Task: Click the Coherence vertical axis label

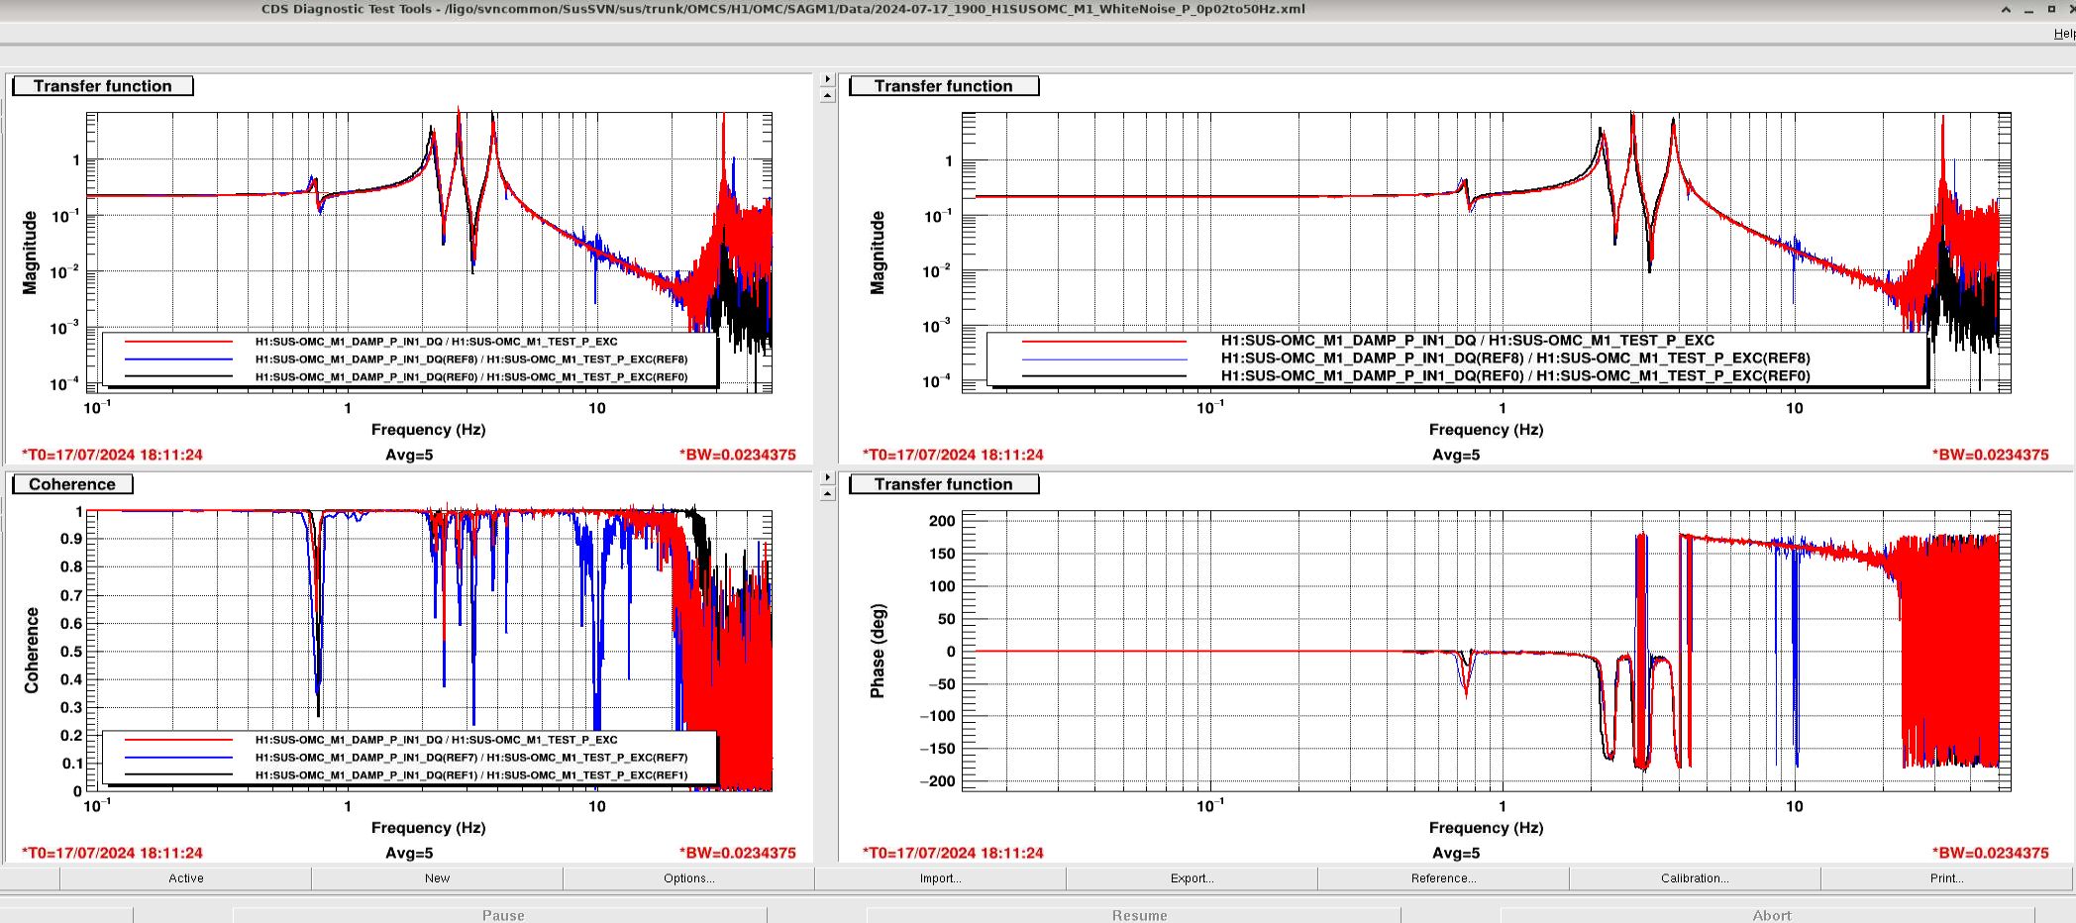Action: [32, 651]
